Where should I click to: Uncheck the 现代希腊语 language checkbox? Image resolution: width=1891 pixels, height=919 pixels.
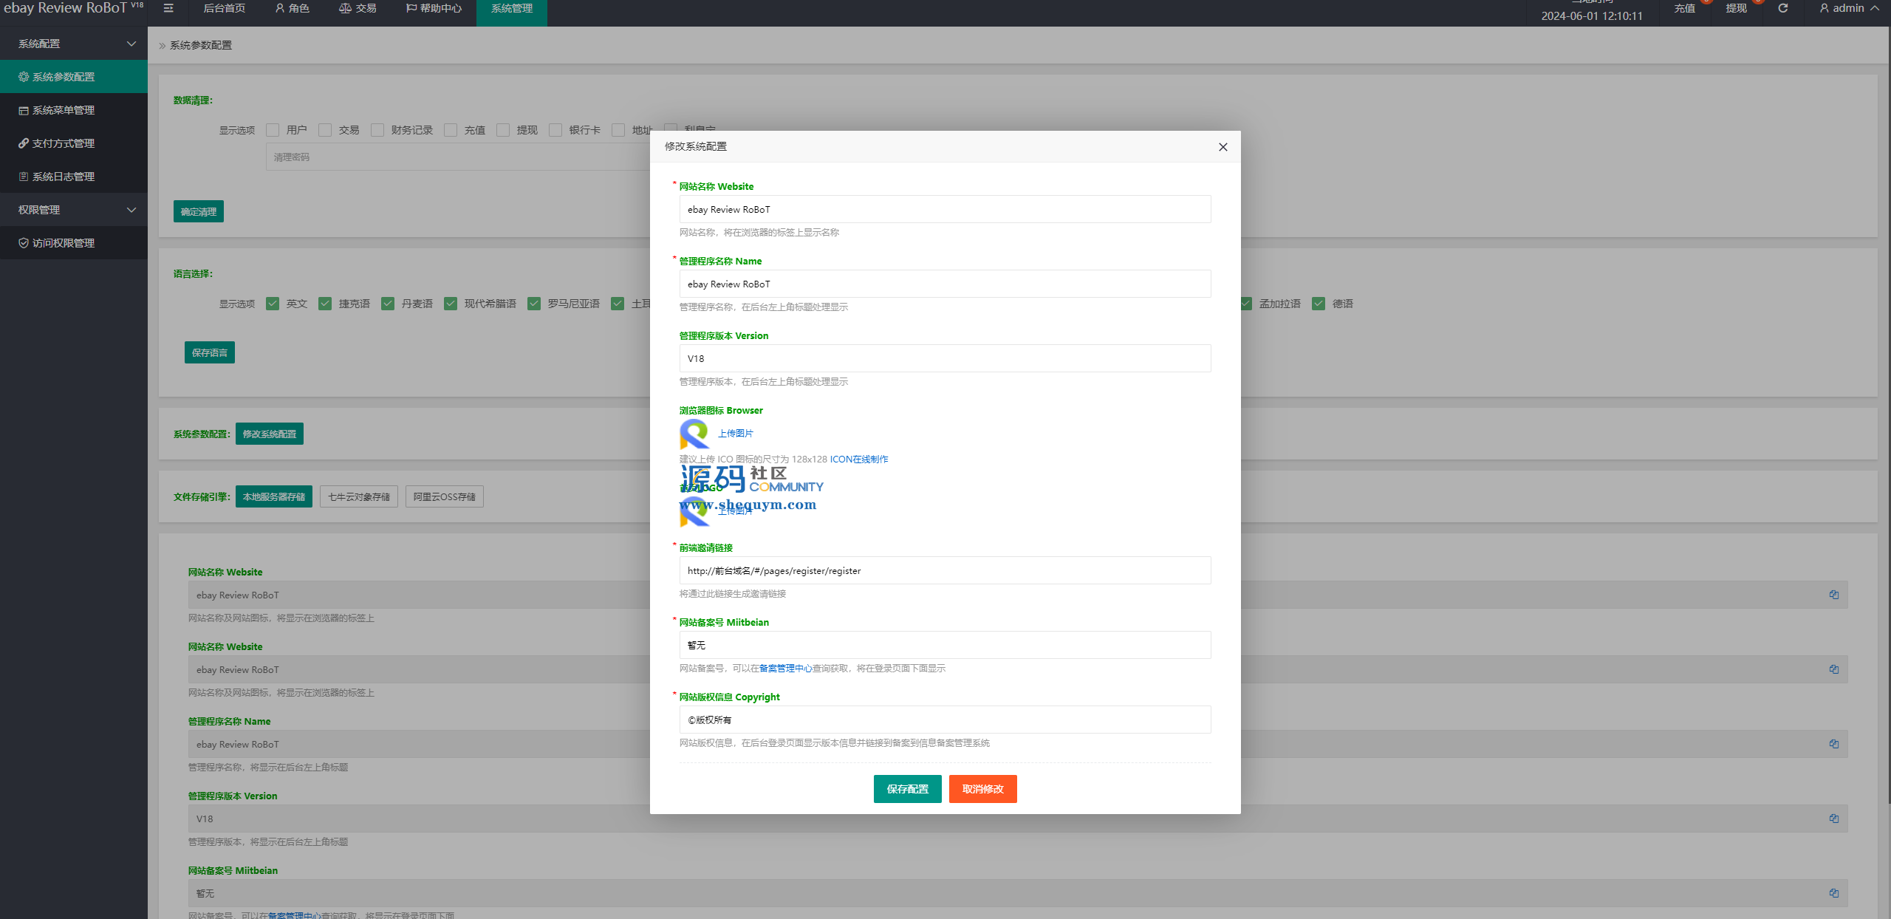pos(451,304)
